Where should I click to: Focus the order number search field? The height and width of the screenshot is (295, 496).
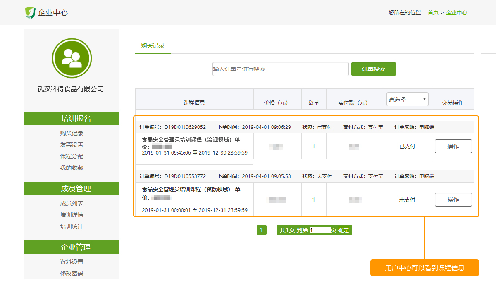point(281,69)
